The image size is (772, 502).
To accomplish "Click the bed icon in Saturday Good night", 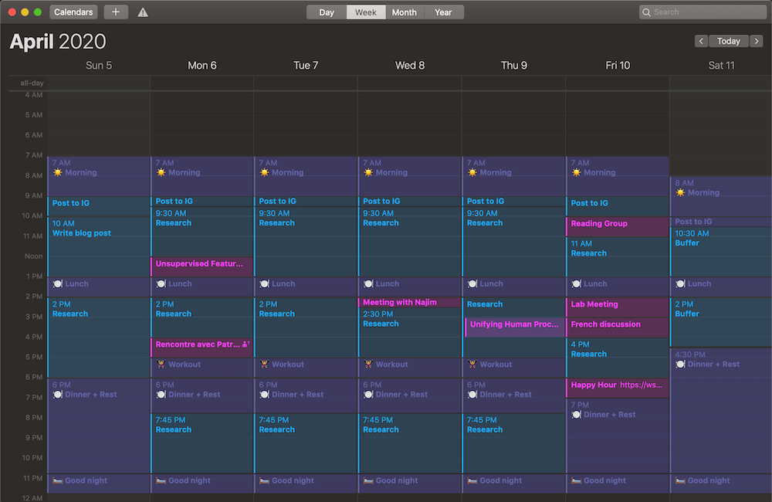I will (x=680, y=480).
